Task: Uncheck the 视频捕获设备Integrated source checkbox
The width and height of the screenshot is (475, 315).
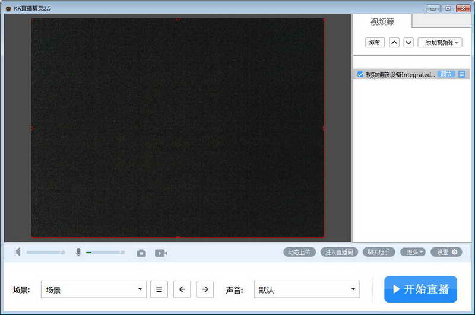Action: [x=360, y=74]
